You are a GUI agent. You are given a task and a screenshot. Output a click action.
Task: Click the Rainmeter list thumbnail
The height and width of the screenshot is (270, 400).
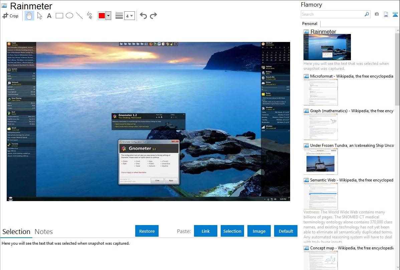pyautogui.click(x=327, y=47)
